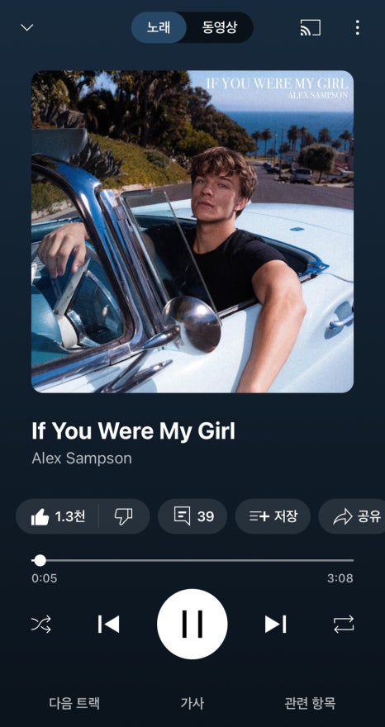Switch to the 노래 (Song) mode

point(159,27)
